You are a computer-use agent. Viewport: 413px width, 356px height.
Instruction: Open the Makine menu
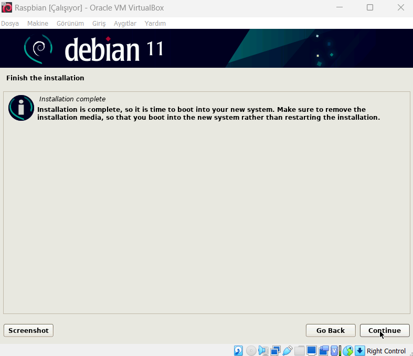tap(38, 24)
